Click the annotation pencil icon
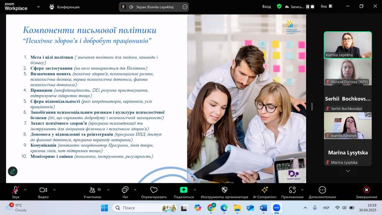The height and width of the screenshot is (215, 382). [13, 171]
